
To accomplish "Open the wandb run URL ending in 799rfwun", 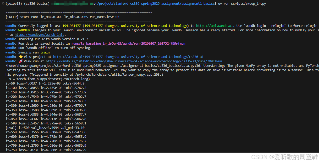I will pos(134,61).
